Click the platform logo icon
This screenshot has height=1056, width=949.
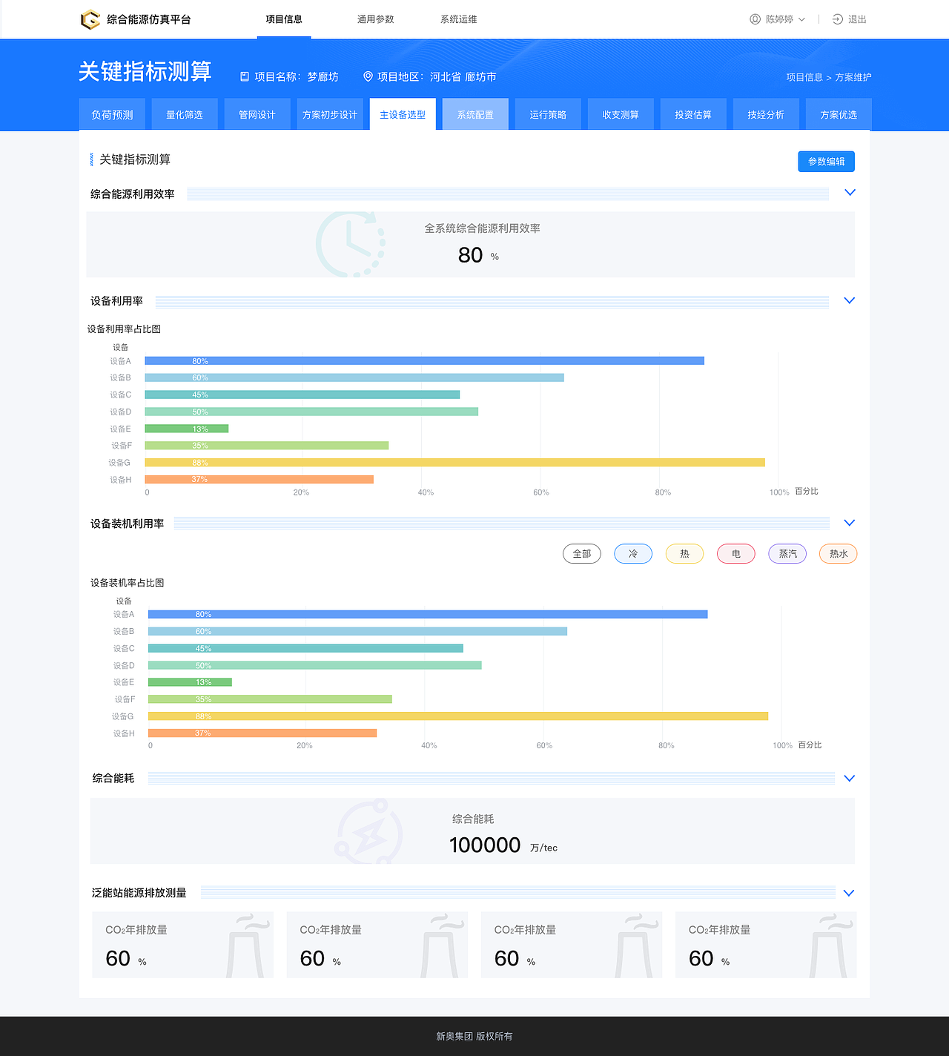click(x=90, y=19)
